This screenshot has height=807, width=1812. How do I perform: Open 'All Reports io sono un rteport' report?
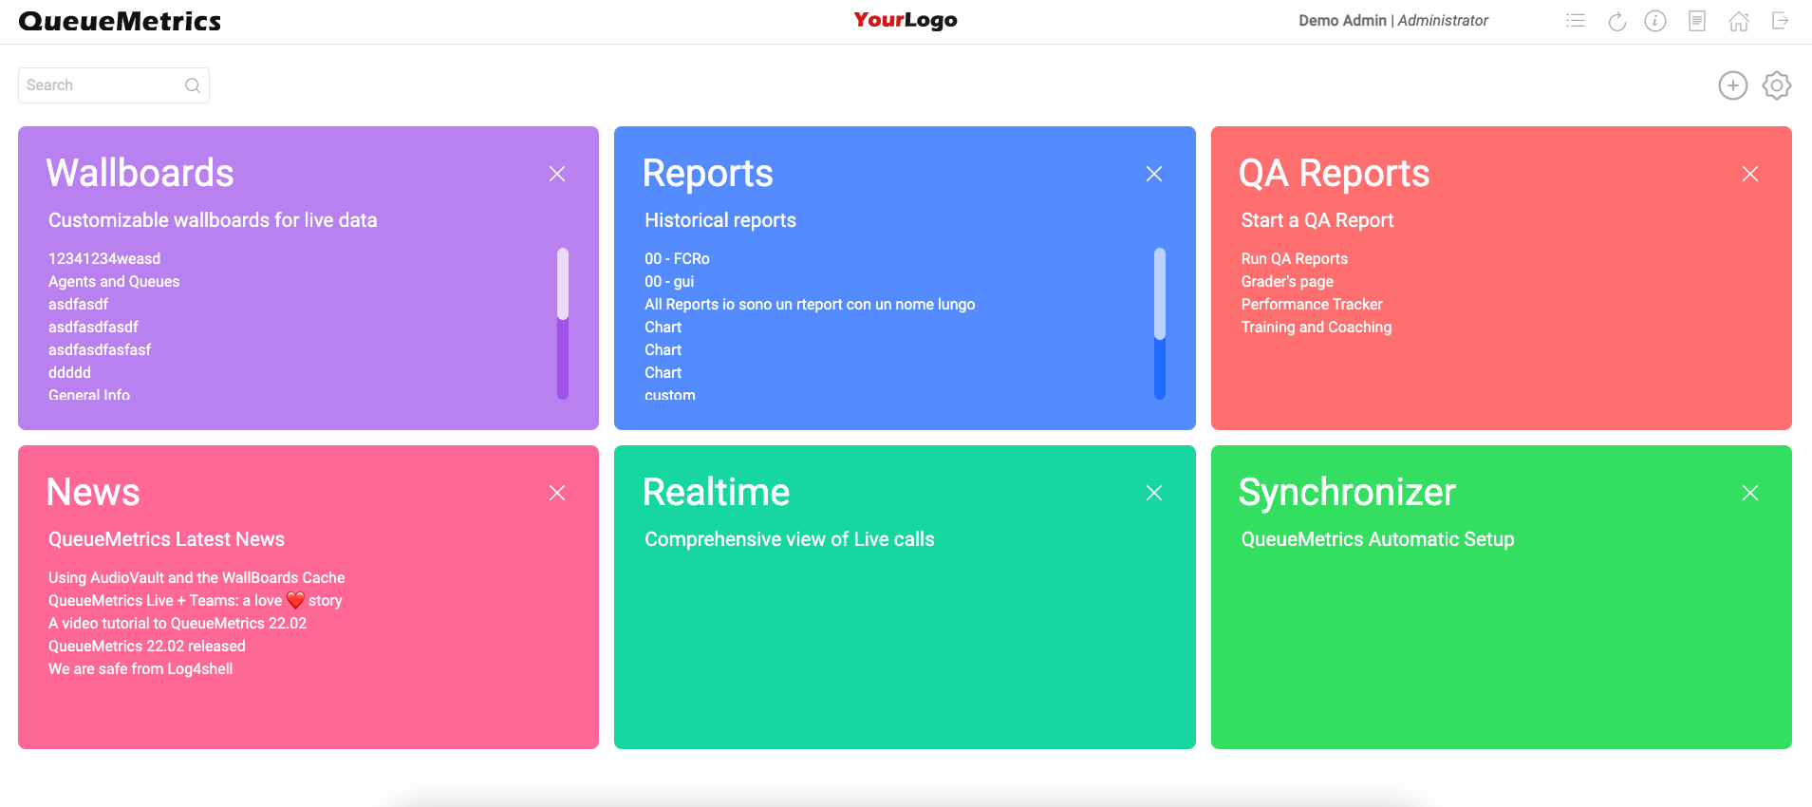tap(810, 304)
